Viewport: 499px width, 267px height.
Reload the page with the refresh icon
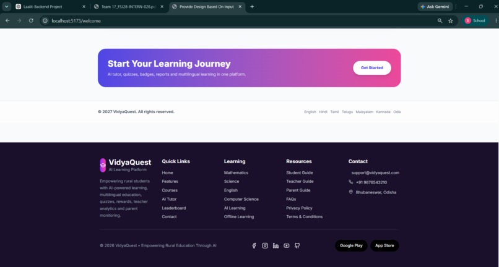pos(31,20)
